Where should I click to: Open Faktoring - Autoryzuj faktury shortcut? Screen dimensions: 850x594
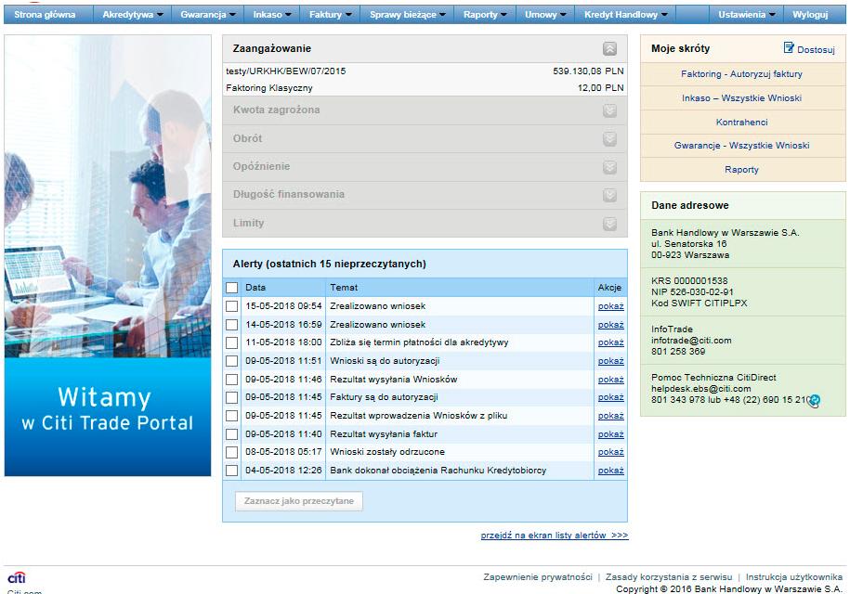coord(741,74)
